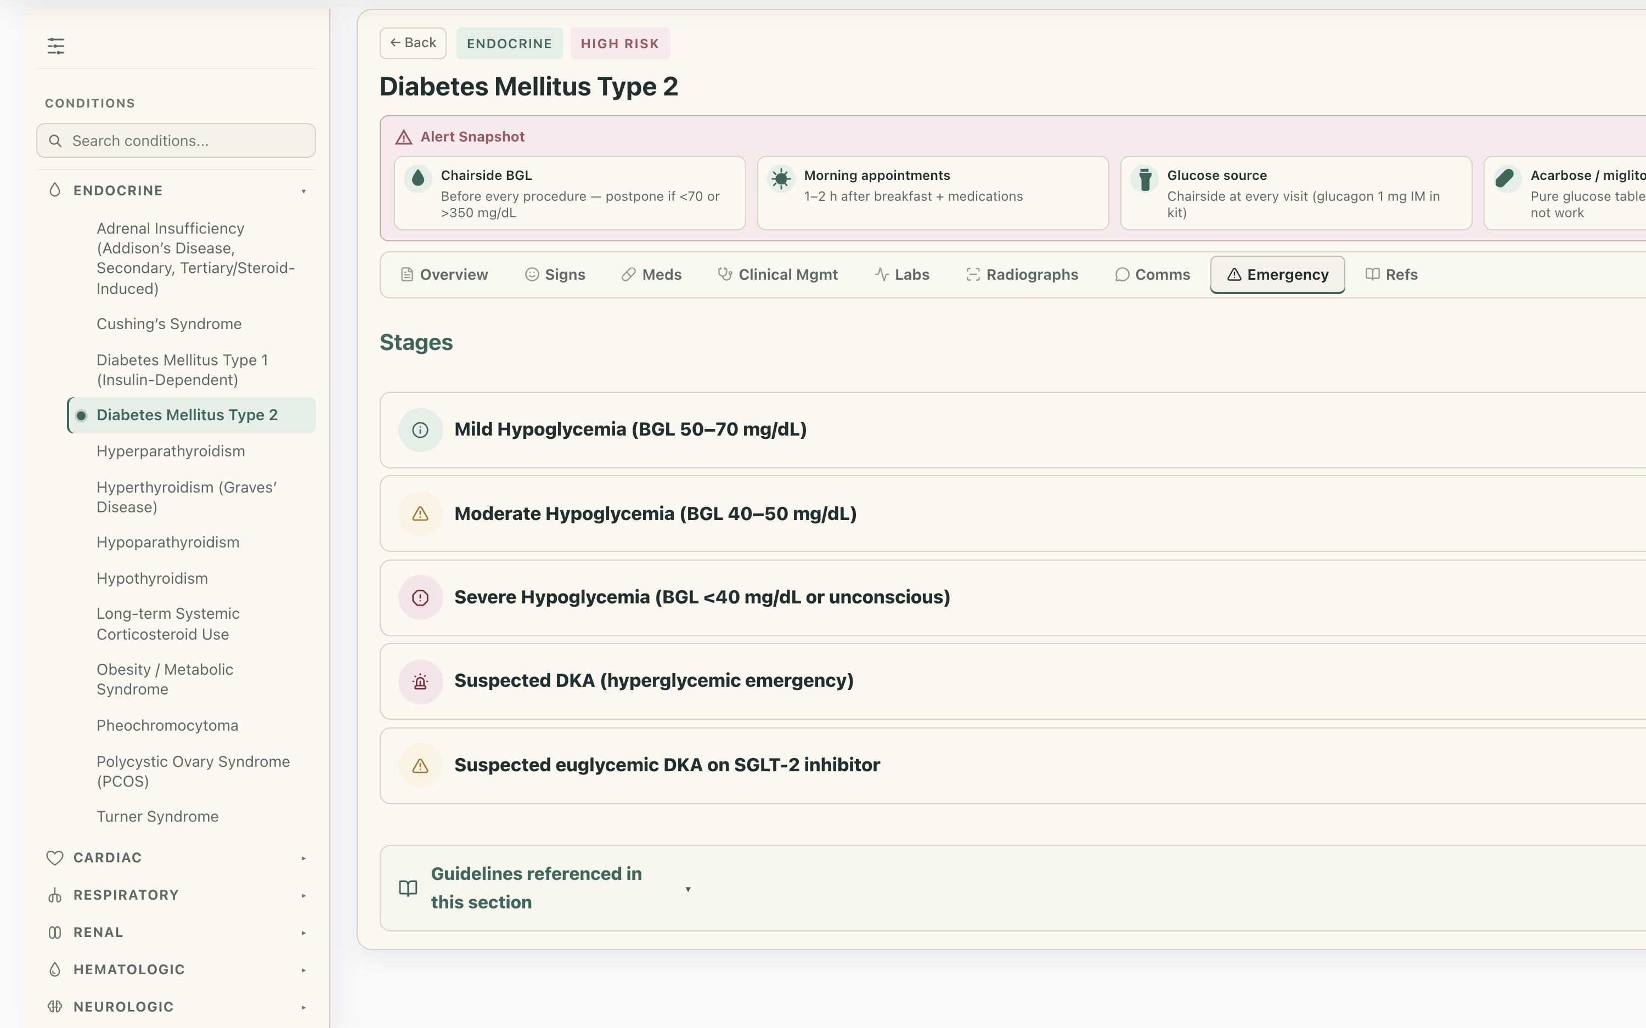Expand the Renal category

tap(176, 933)
